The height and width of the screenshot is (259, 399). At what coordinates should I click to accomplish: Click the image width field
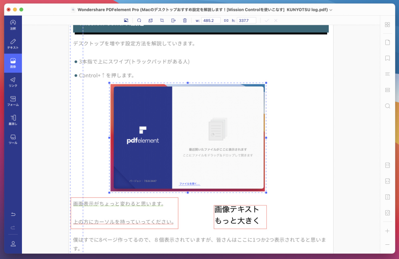pyautogui.click(x=211, y=21)
